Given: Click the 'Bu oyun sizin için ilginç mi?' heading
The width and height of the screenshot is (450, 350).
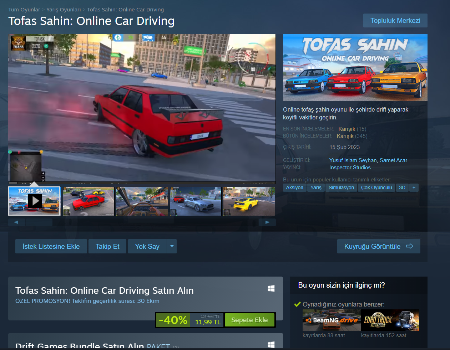Looking at the screenshot, I should pos(342,285).
